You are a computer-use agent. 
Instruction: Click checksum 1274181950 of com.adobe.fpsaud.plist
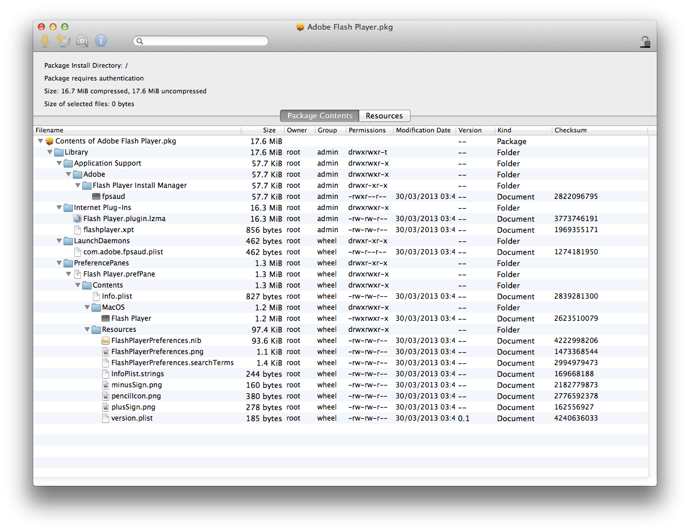576,252
